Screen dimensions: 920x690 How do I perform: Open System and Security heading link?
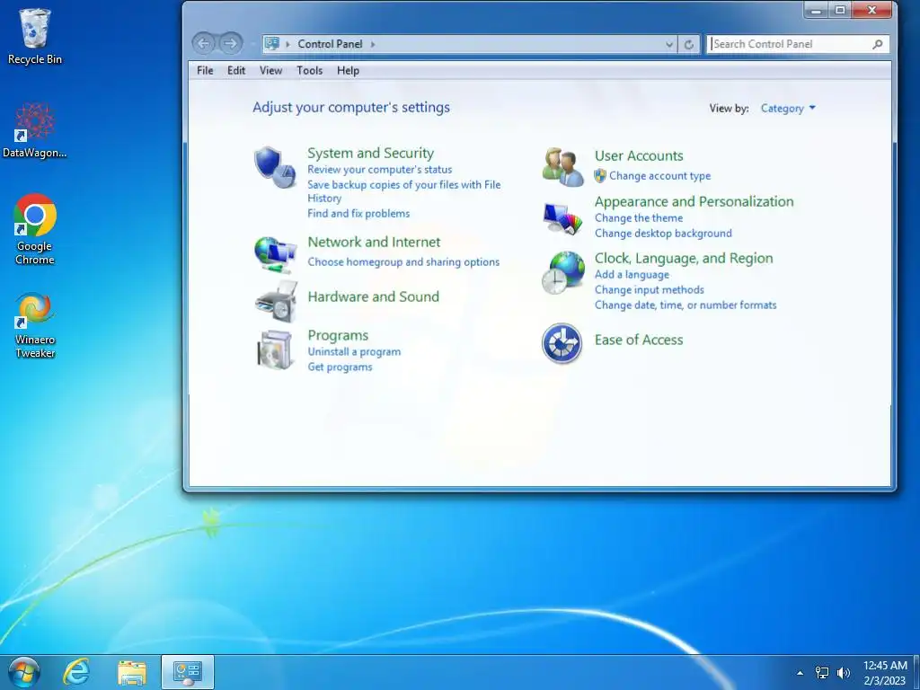click(371, 153)
